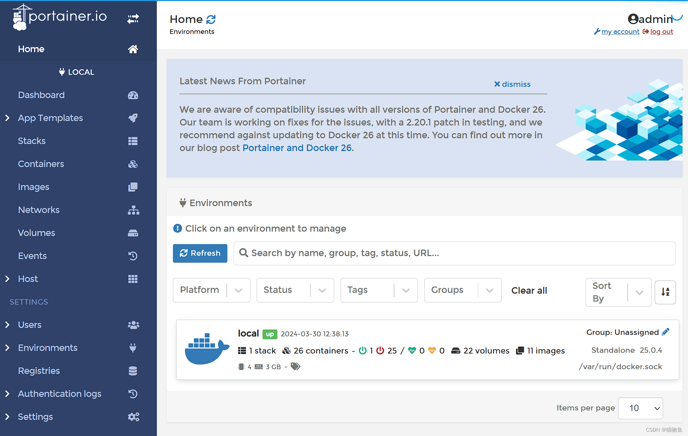
Task: Open the Tags filter dropdown
Action: tap(379, 290)
